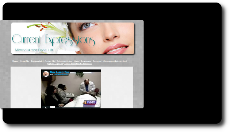230x132 pixels.
Task: Open the Products navigation link
Action: point(97,61)
